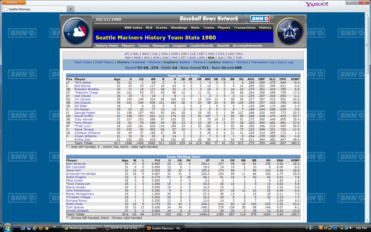Switch to WashingtonSenator Chrome taskbar window

(82, 228)
